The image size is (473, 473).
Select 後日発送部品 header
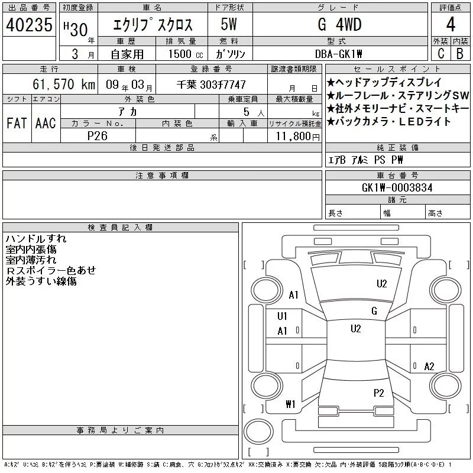[x=162, y=148]
